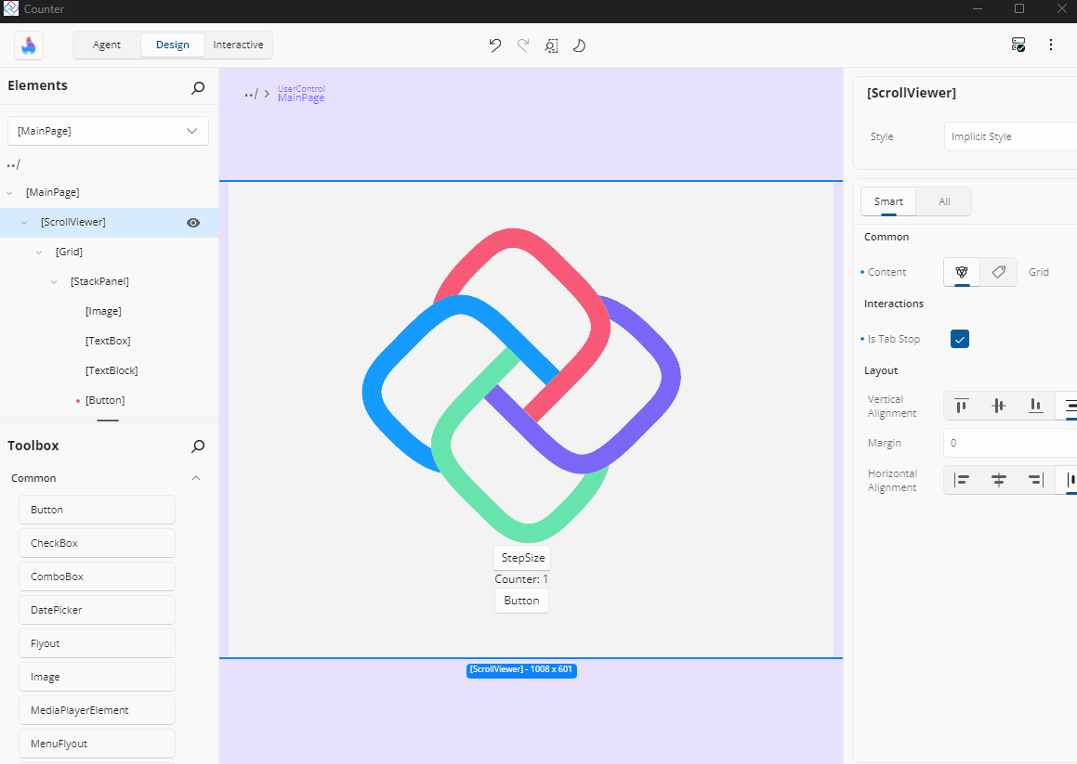The image size is (1077, 764).
Task: Select horizontal alignment Right
Action: pos(1035,480)
